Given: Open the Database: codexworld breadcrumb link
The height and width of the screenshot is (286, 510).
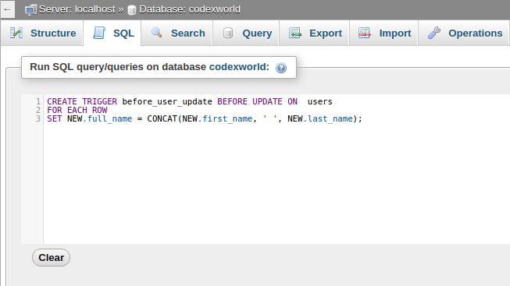Looking at the screenshot, I should (190, 9).
